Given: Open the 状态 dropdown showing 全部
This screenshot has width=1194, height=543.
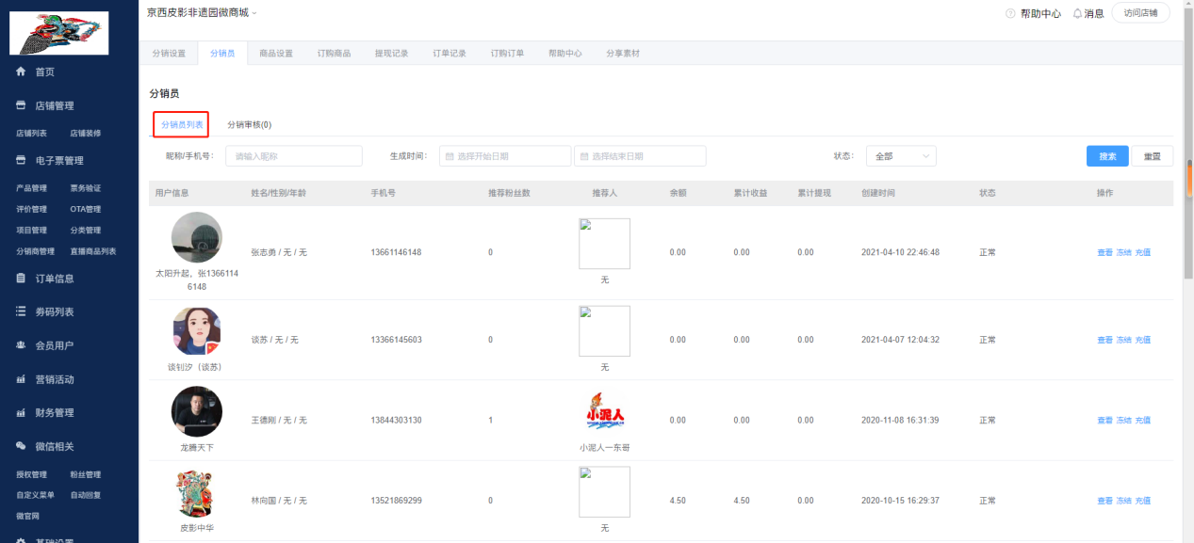Looking at the screenshot, I should (x=901, y=156).
